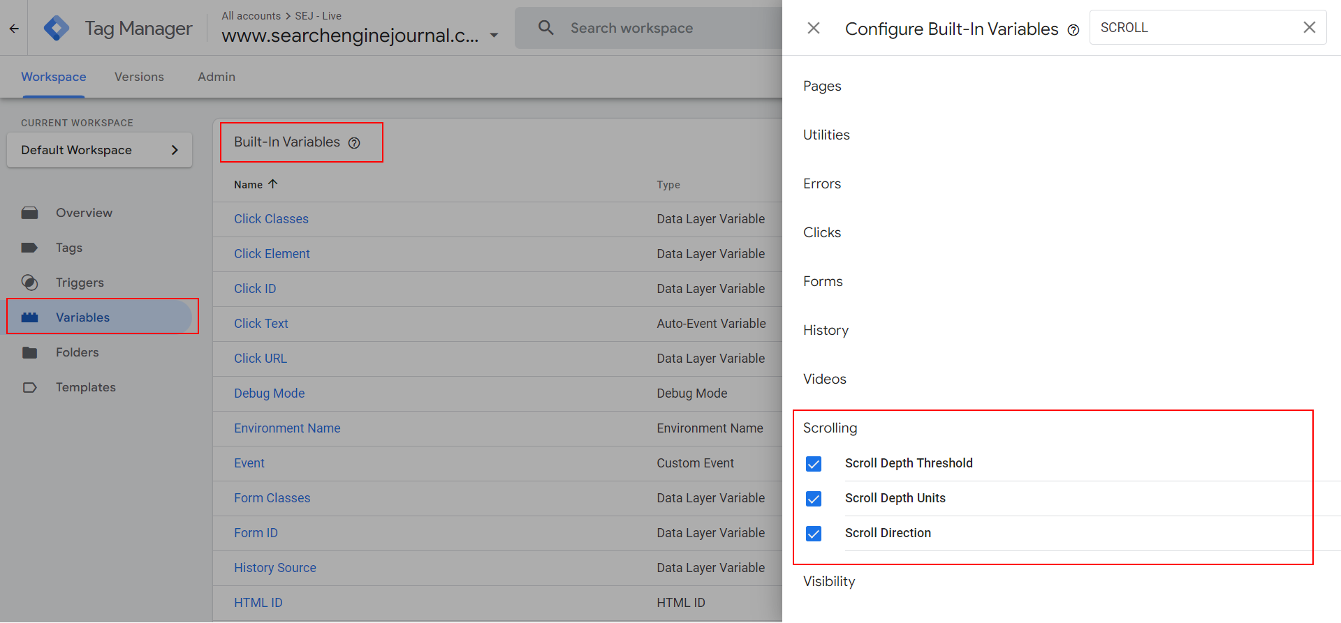Click the Custom Event type cell
Screen dimensions: 1341x623
pyautogui.click(x=695, y=463)
